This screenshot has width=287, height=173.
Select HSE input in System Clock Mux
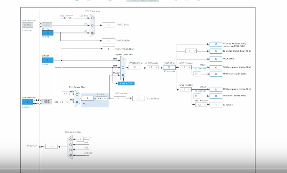123,68
